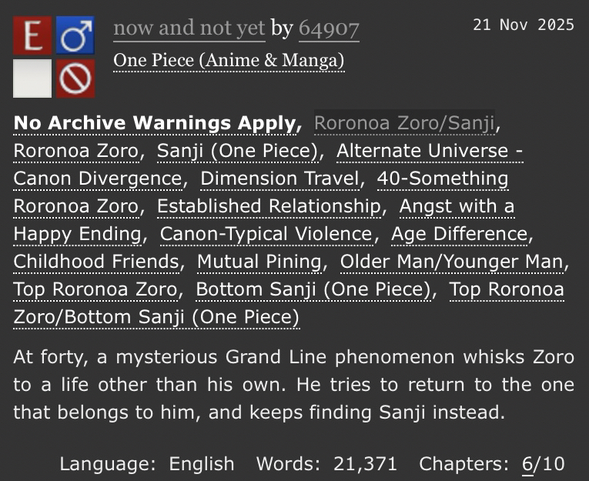This screenshot has width=589, height=481.
Task: Click the blank white warnings square icon
Action: click(32, 78)
